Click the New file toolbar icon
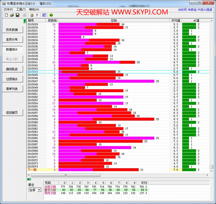Image resolution: width=216 pixels, height=204 pixels. [x=6, y=15]
